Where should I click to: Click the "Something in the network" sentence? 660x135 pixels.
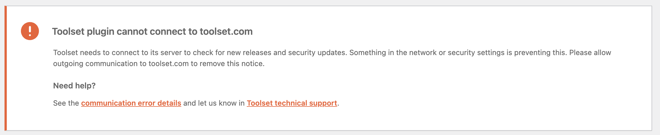(x=392, y=53)
